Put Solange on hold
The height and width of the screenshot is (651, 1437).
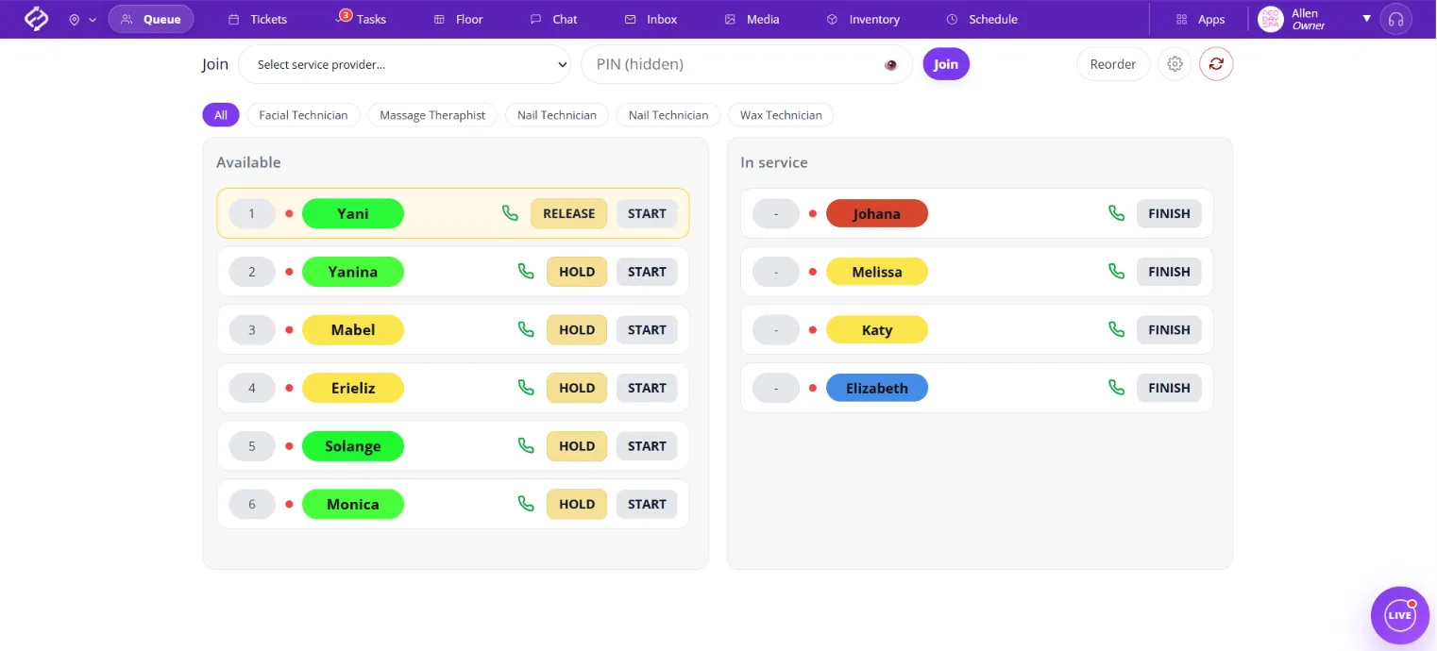tap(577, 446)
